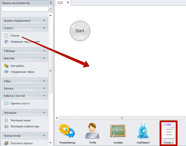This screenshot has height=146, width=186.
Task: Select the Список 1 list icon
Action: point(169,132)
